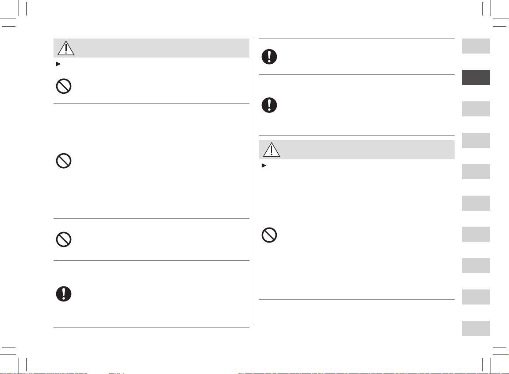The image size is (509, 374).
Task: Select the fourth side tab from the top
Action: [x=476, y=140]
